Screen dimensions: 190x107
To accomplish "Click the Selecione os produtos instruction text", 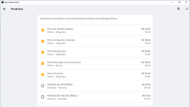I will [79, 18].
